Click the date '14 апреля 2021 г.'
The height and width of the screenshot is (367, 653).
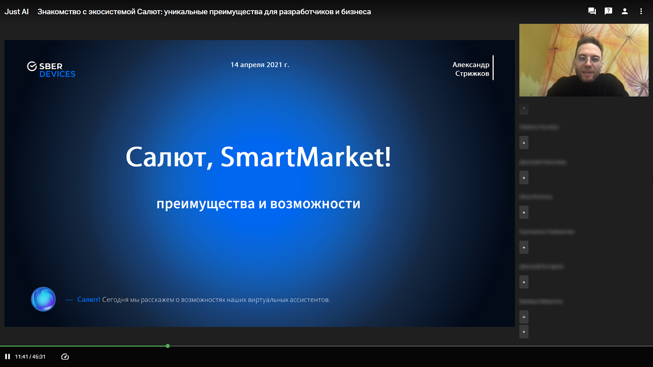[260, 65]
